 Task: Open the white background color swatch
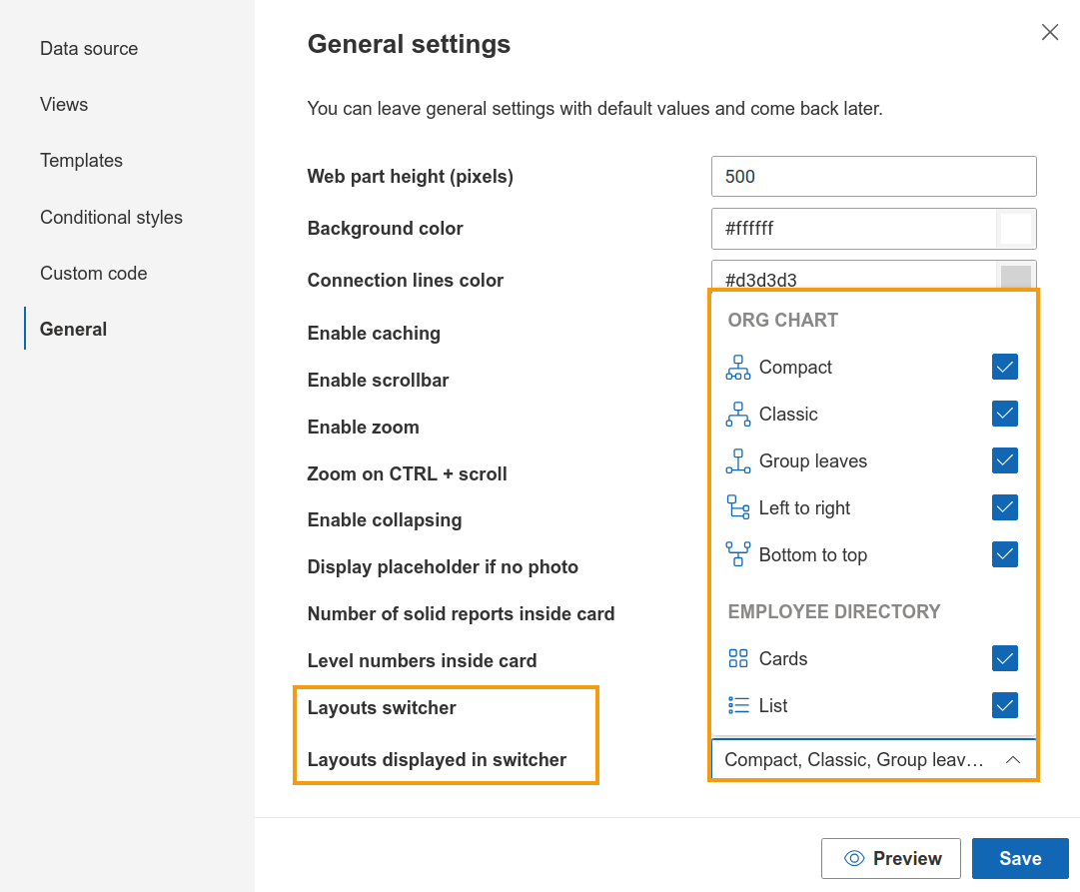1015,229
